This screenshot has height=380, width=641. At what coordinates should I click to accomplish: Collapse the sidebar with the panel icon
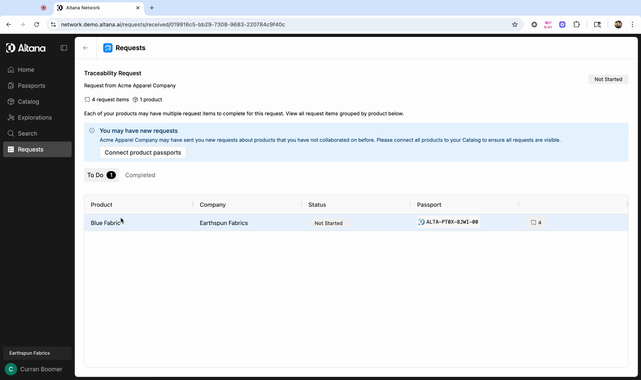[64, 48]
